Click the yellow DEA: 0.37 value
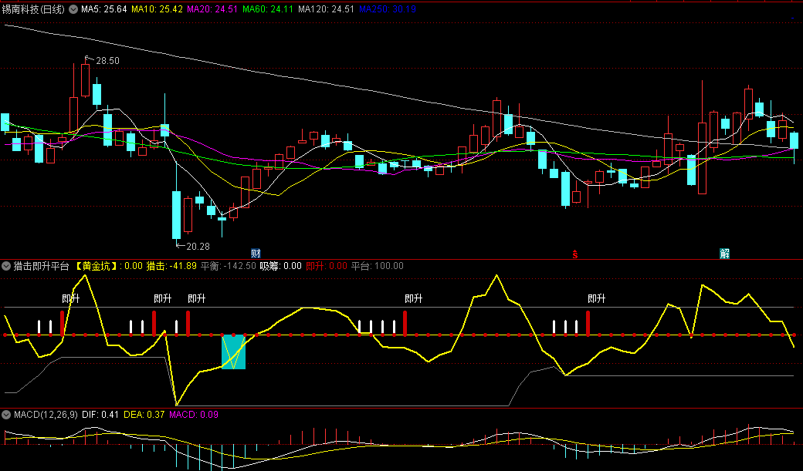Screen dimensions: 803x471 144,414
